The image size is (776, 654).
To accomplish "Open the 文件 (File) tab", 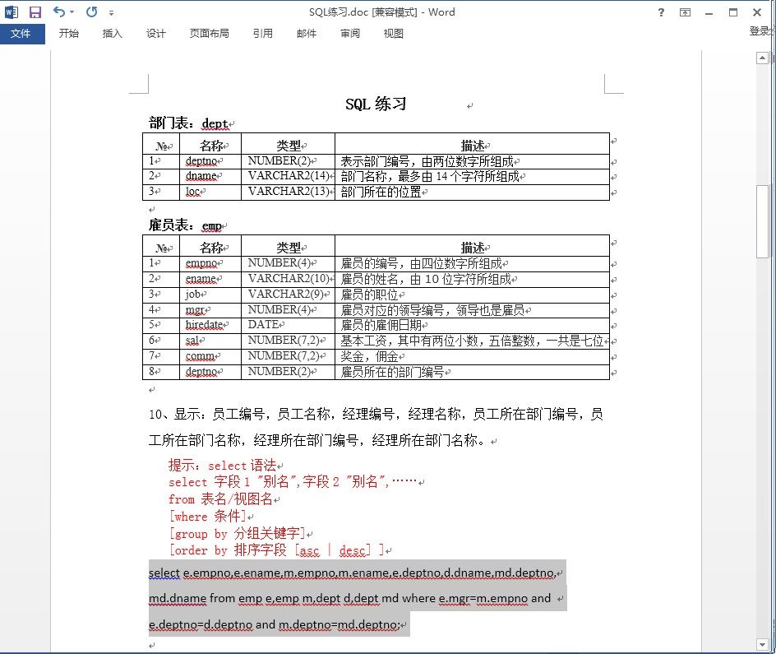I will point(21,34).
